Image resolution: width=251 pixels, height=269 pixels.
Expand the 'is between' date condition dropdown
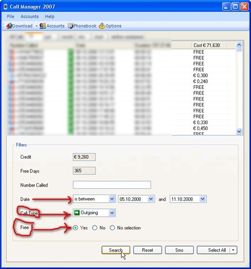112,199
